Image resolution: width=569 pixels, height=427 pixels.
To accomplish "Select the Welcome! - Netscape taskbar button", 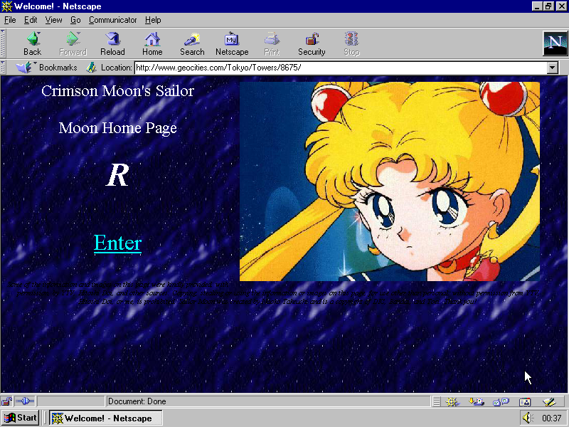I will coord(106,418).
